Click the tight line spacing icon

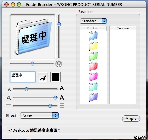click(x=9, y=106)
